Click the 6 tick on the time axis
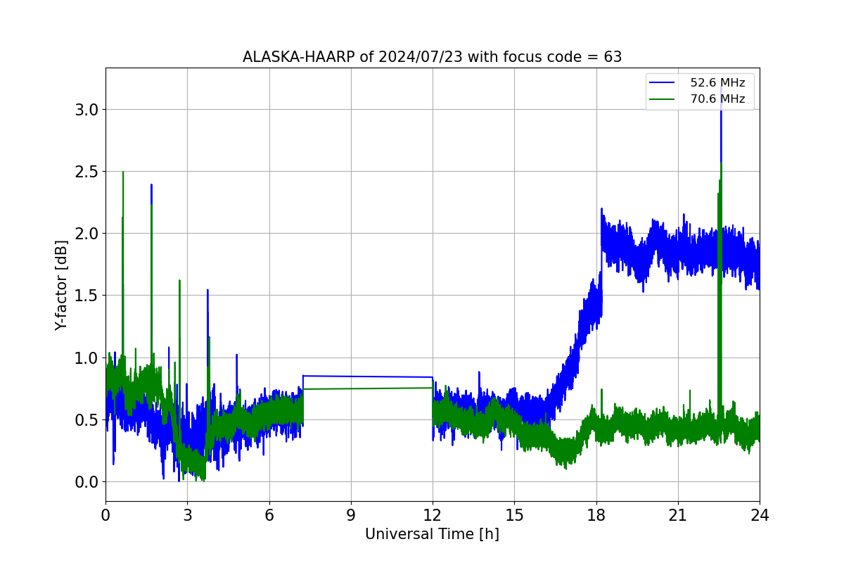This screenshot has width=844, height=563. [269, 515]
